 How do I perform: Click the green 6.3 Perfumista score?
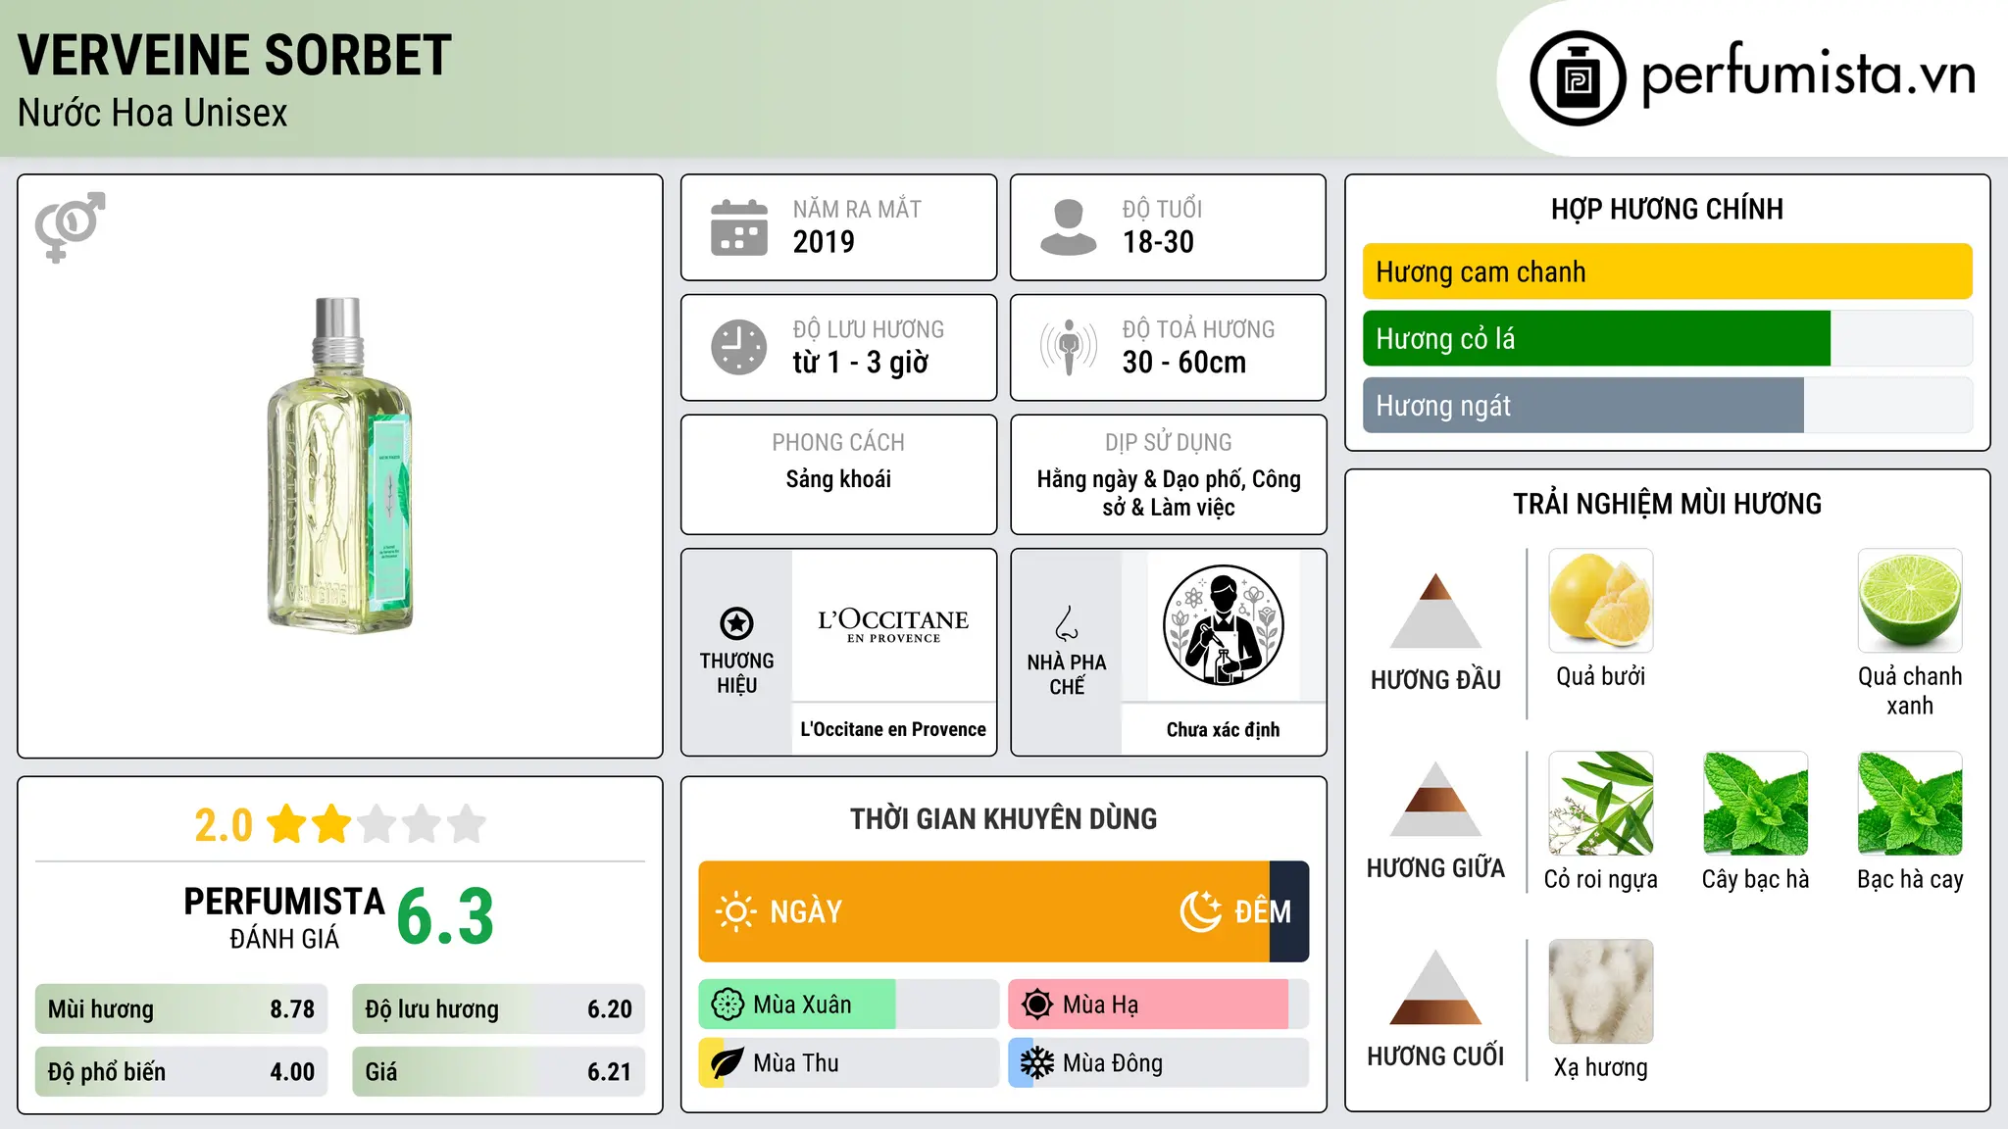445,916
